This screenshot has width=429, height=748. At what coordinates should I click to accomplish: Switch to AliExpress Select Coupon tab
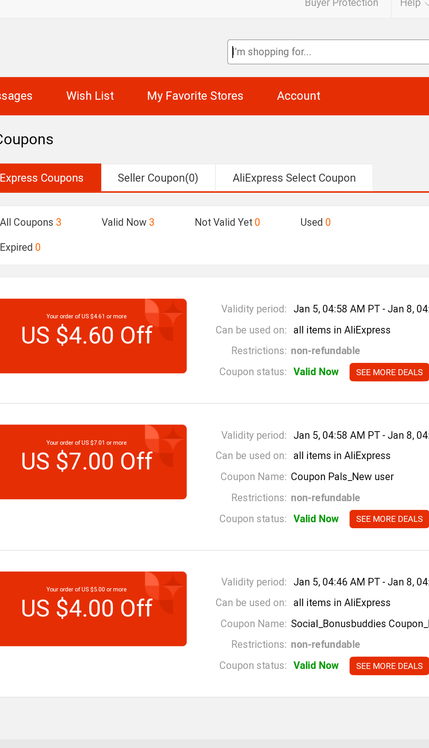click(x=294, y=178)
